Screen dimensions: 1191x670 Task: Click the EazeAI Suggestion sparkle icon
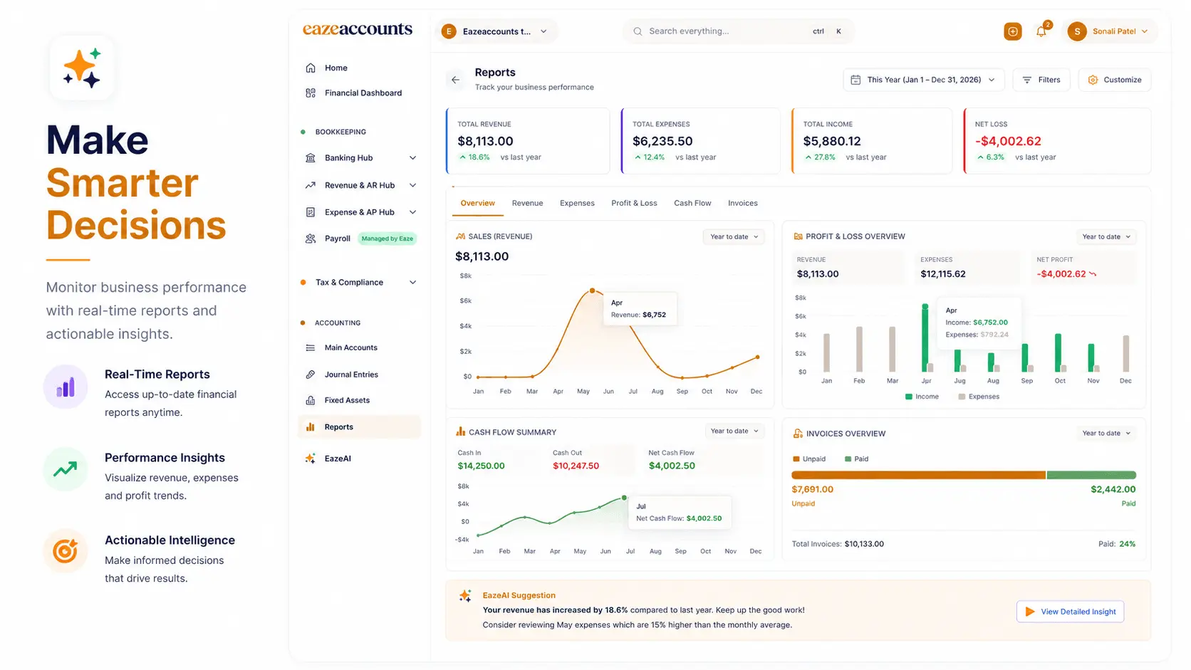click(465, 596)
